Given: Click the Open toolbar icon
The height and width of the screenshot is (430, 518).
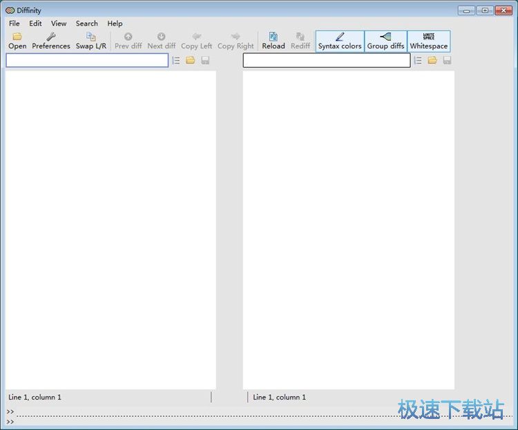Looking at the screenshot, I should [17, 41].
